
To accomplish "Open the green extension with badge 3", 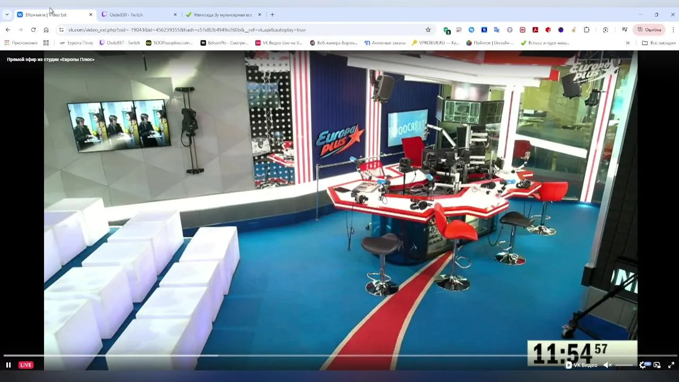I will point(447,30).
